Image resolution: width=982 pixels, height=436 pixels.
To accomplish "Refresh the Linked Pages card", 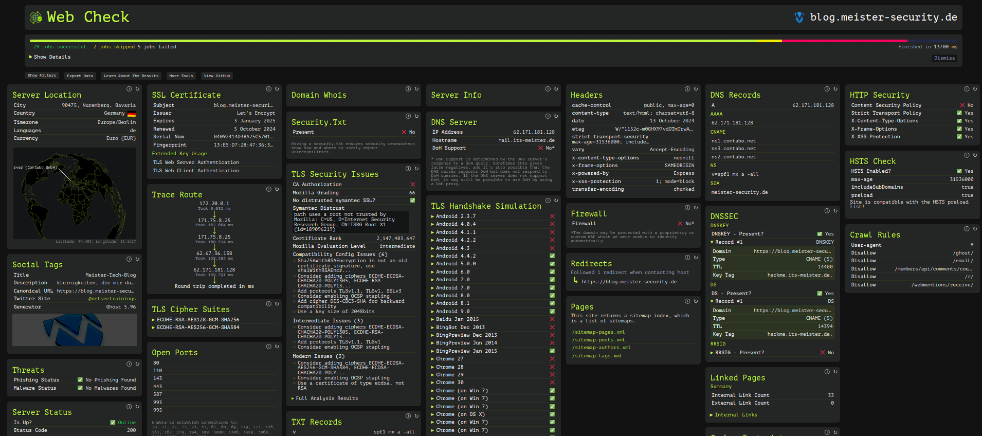I will 835,372.
